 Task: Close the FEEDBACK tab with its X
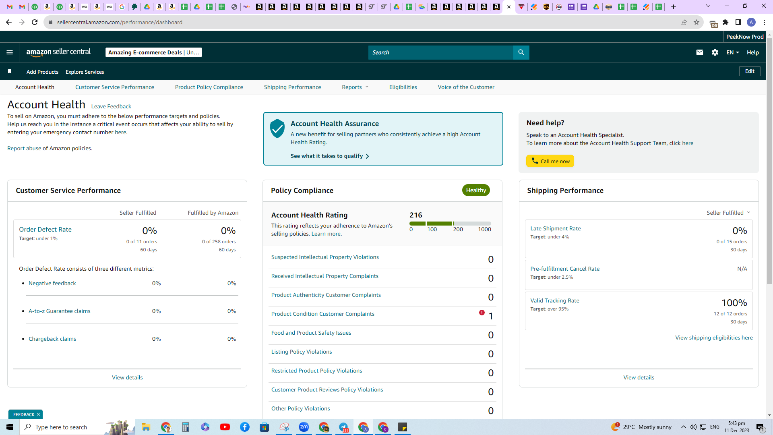[x=39, y=414]
